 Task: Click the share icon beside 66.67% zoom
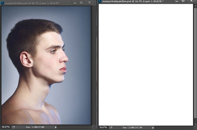[x=13, y=127]
